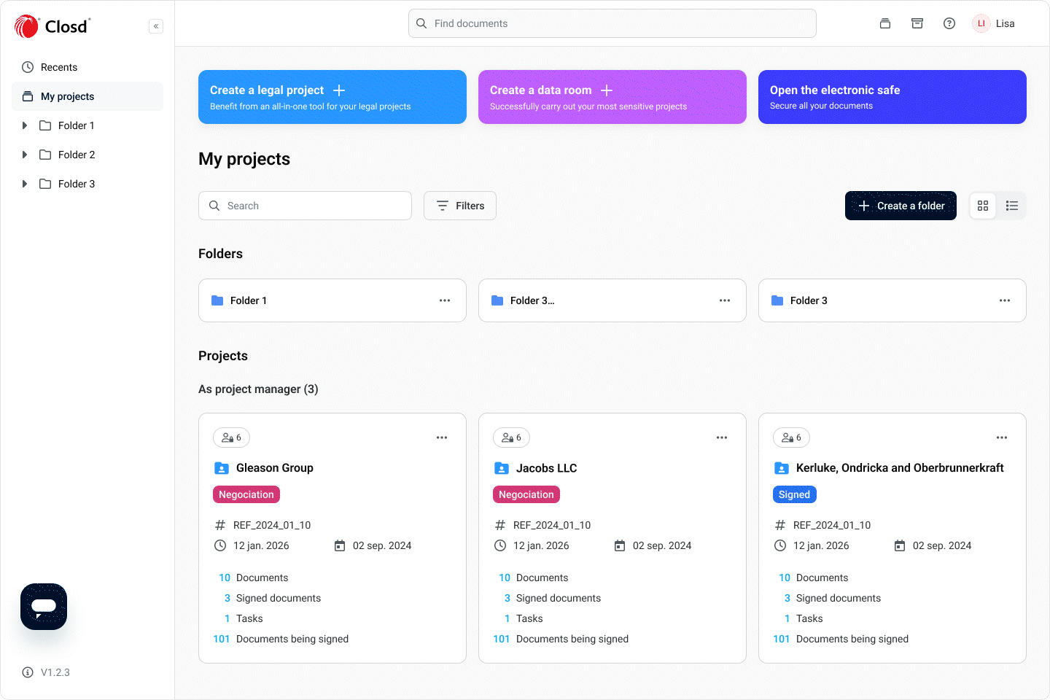Image resolution: width=1050 pixels, height=700 pixels.
Task: Switch to list view
Action: tap(1012, 206)
